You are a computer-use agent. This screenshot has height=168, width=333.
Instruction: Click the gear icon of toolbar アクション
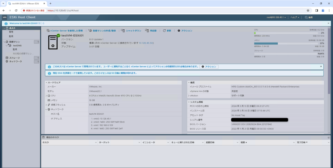[x=179, y=31]
